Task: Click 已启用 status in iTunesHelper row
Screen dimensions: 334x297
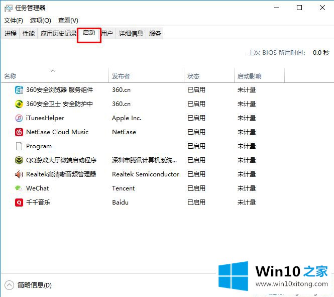Action: (196, 118)
